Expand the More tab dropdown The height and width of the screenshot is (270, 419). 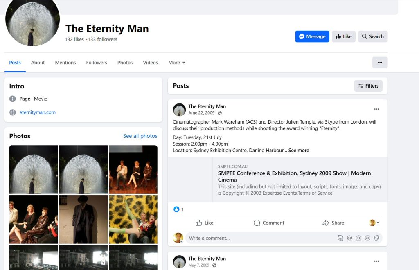pyautogui.click(x=177, y=63)
